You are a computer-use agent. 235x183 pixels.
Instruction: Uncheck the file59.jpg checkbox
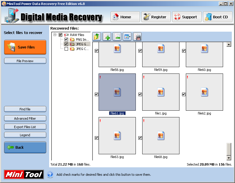coord(140,51)
